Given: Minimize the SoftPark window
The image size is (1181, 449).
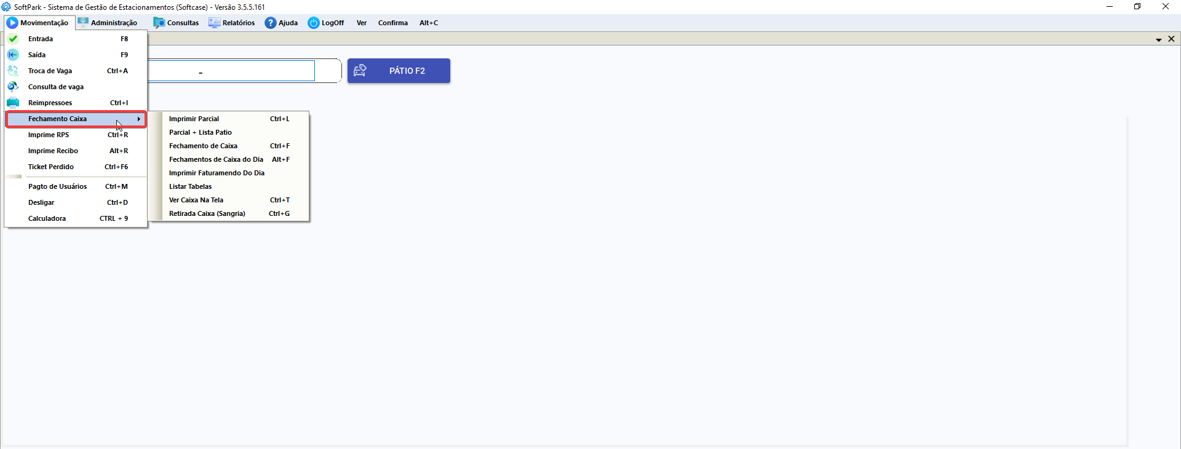Looking at the screenshot, I should pyautogui.click(x=1110, y=7).
